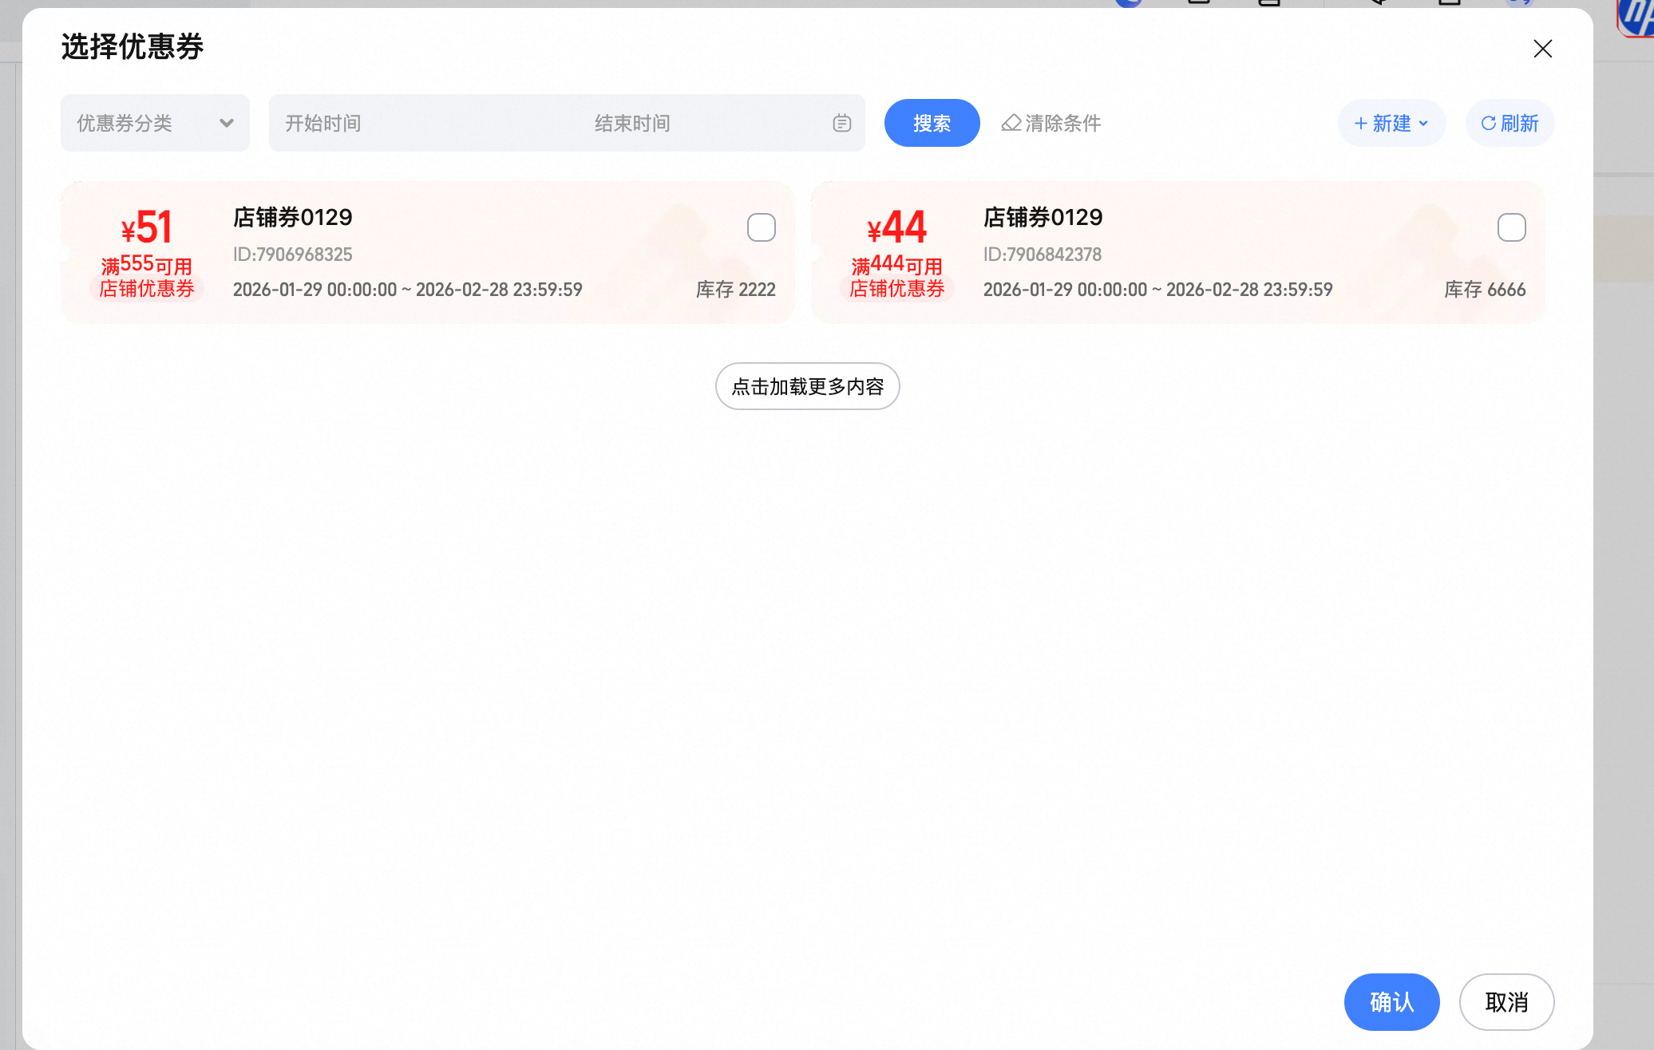Click the eraser icon beside 清除条件
Image resolution: width=1654 pixels, height=1050 pixels.
(x=1011, y=123)
